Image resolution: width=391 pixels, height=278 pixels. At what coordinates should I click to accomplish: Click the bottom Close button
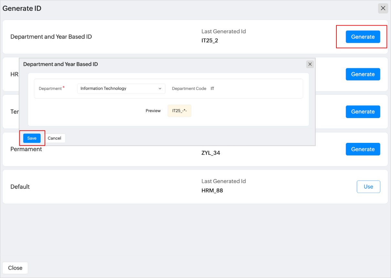pyautogui.click(x=15, y=268)
